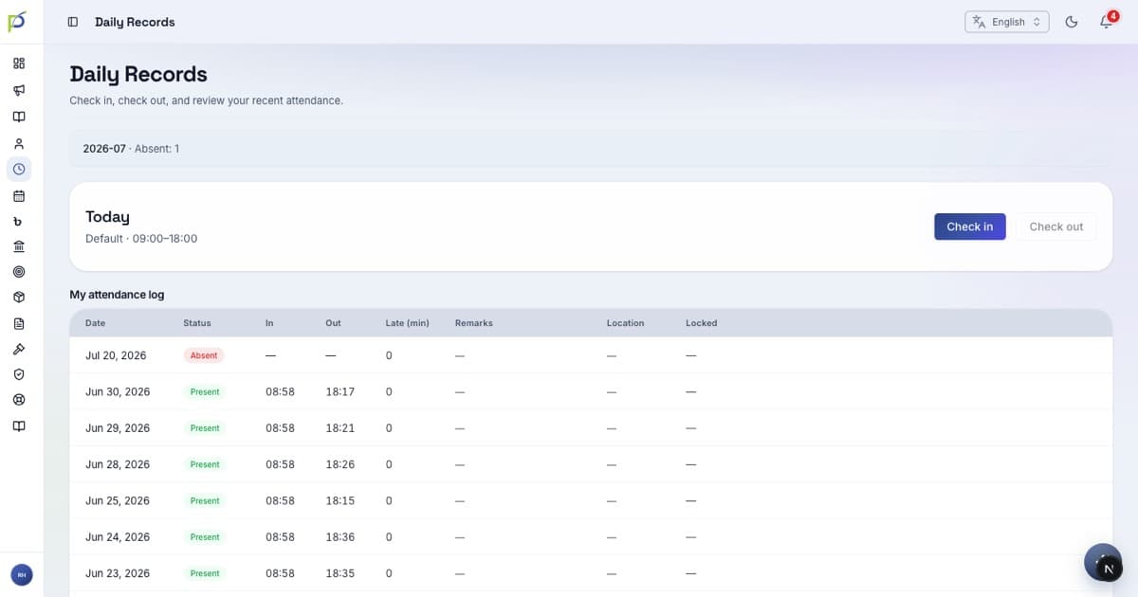Image resolution: width=1138 pixels, height=597 pixels.
Task: Open the document file icon in sidebar
Action: 19,323
